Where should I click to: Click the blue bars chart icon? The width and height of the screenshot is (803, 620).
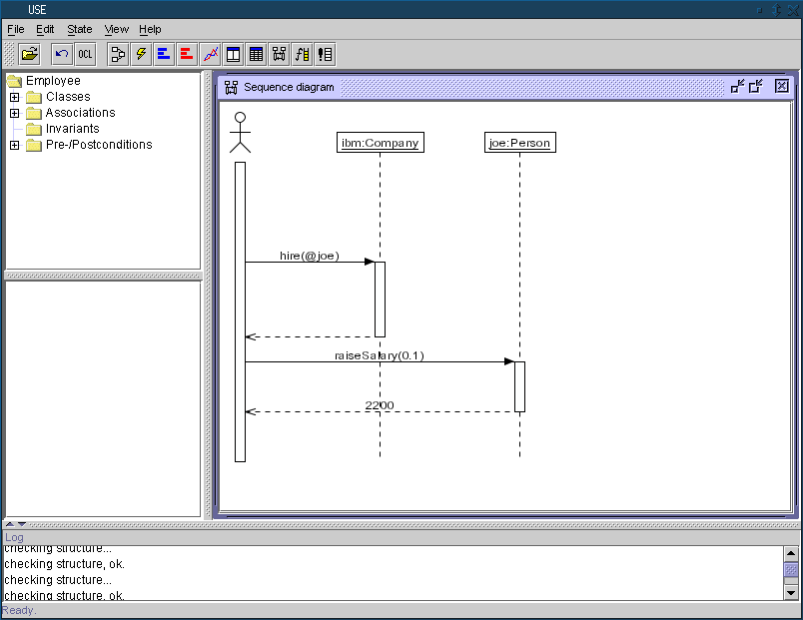(x=164, y=54)
